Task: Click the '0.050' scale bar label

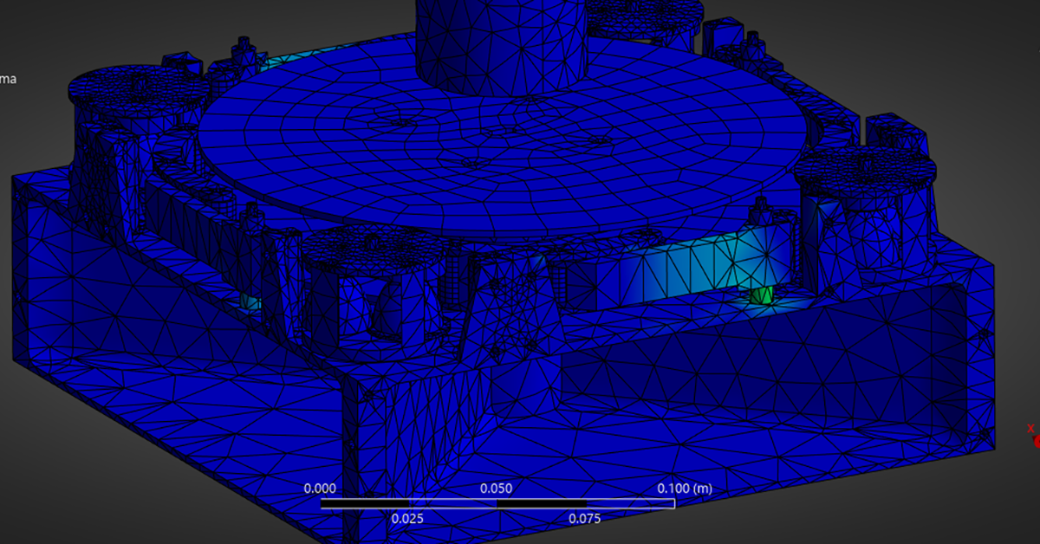Action: (497, 488)
